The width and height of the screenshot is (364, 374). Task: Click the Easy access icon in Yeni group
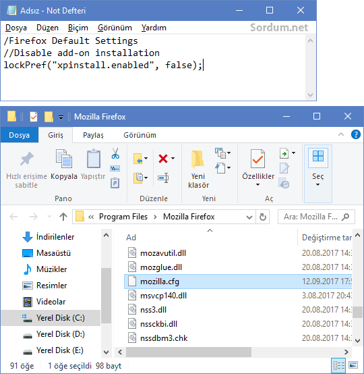pos(220,168)
